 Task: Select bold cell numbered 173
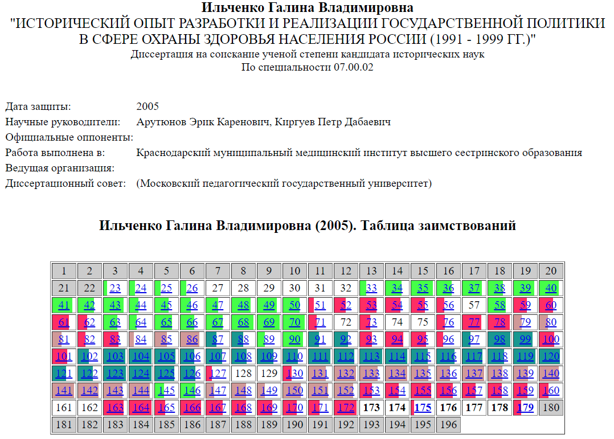(x=371, y=408)
